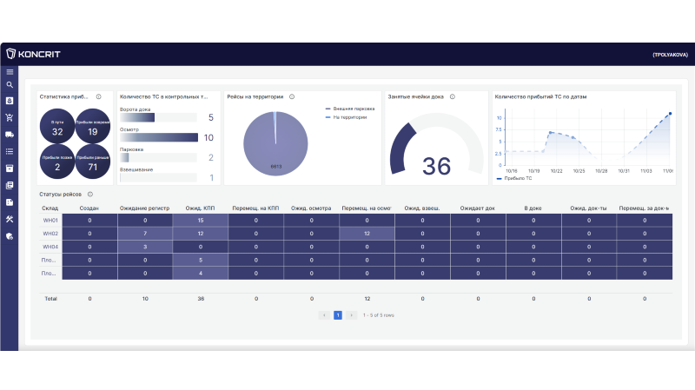
Task: Click info icon next to Статусы рейсов
Action: [90, 194]
